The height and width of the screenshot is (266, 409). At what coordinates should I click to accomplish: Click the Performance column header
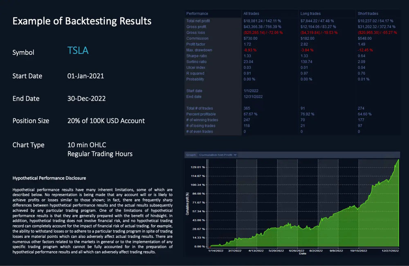point(197,14)
